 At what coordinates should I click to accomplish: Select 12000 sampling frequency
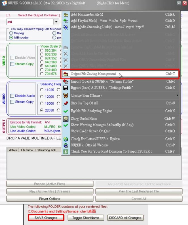pos(42,96)
